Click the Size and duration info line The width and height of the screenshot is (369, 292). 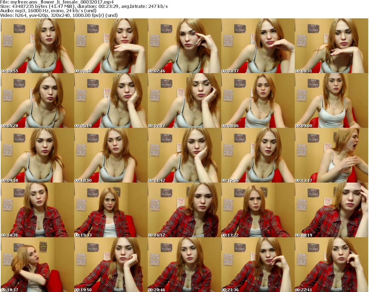click(x=84, y=6)
